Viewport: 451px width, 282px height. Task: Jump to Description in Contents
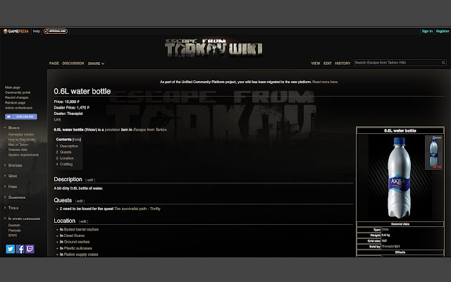(67, 146)
